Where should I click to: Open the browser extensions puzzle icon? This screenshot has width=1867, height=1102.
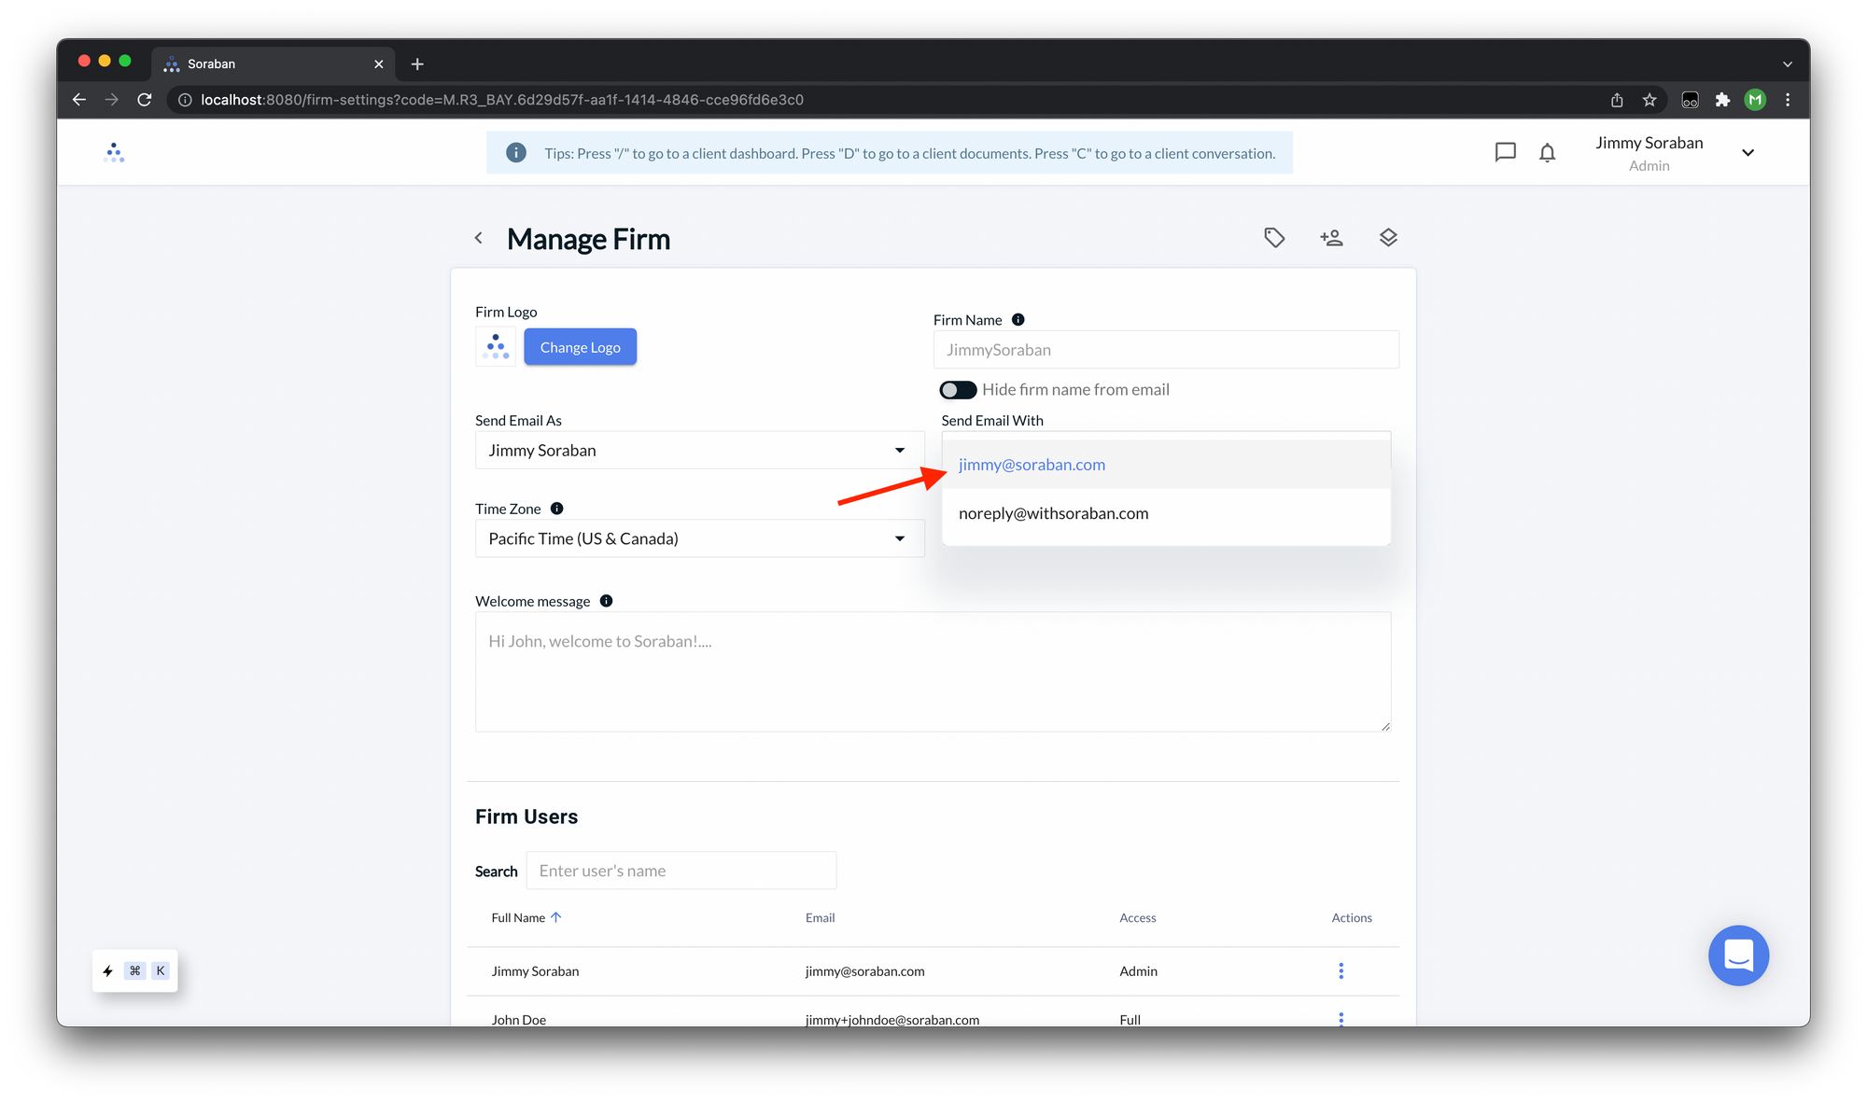click(x=1722, y=100)
